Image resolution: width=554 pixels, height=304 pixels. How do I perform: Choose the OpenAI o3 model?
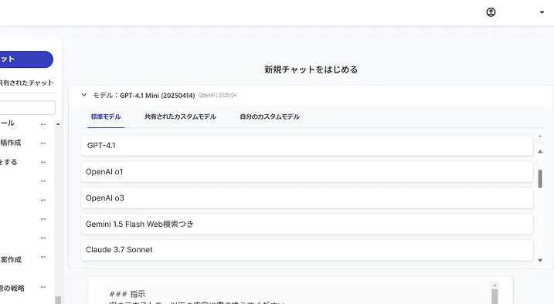pyautogui.click(x=307, y=198)
